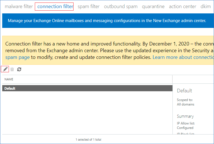Click the "1 selected of 1 total" status text

88,139
